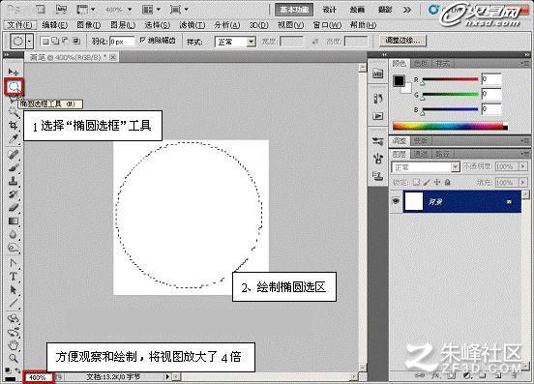The image size is (534, 384).
Task: Click the foreground color black swatch
Action: (x=399, y=80)
